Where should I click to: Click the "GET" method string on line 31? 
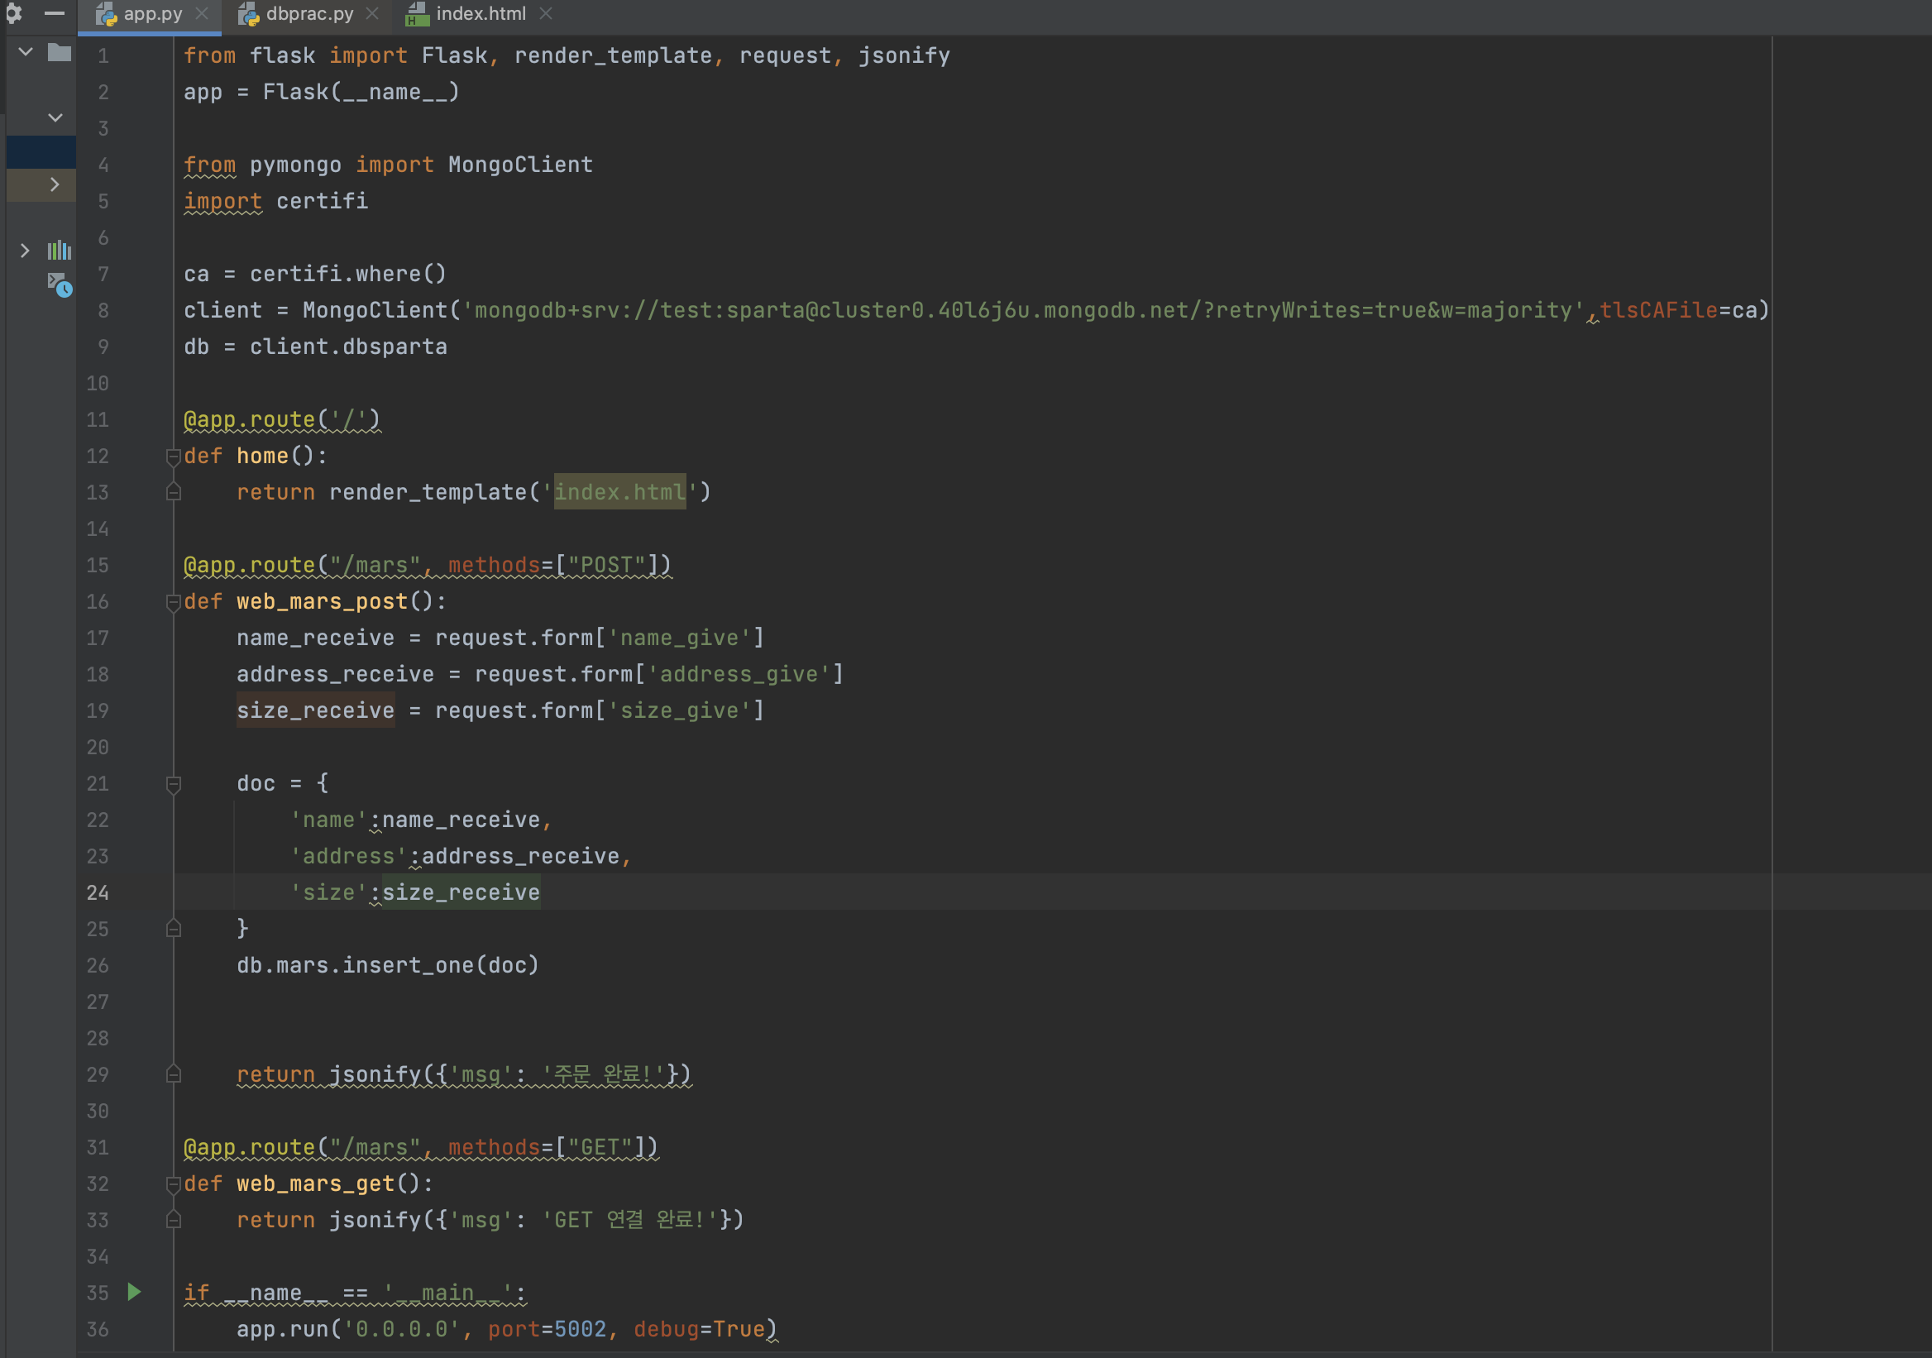coord(600,1148)
